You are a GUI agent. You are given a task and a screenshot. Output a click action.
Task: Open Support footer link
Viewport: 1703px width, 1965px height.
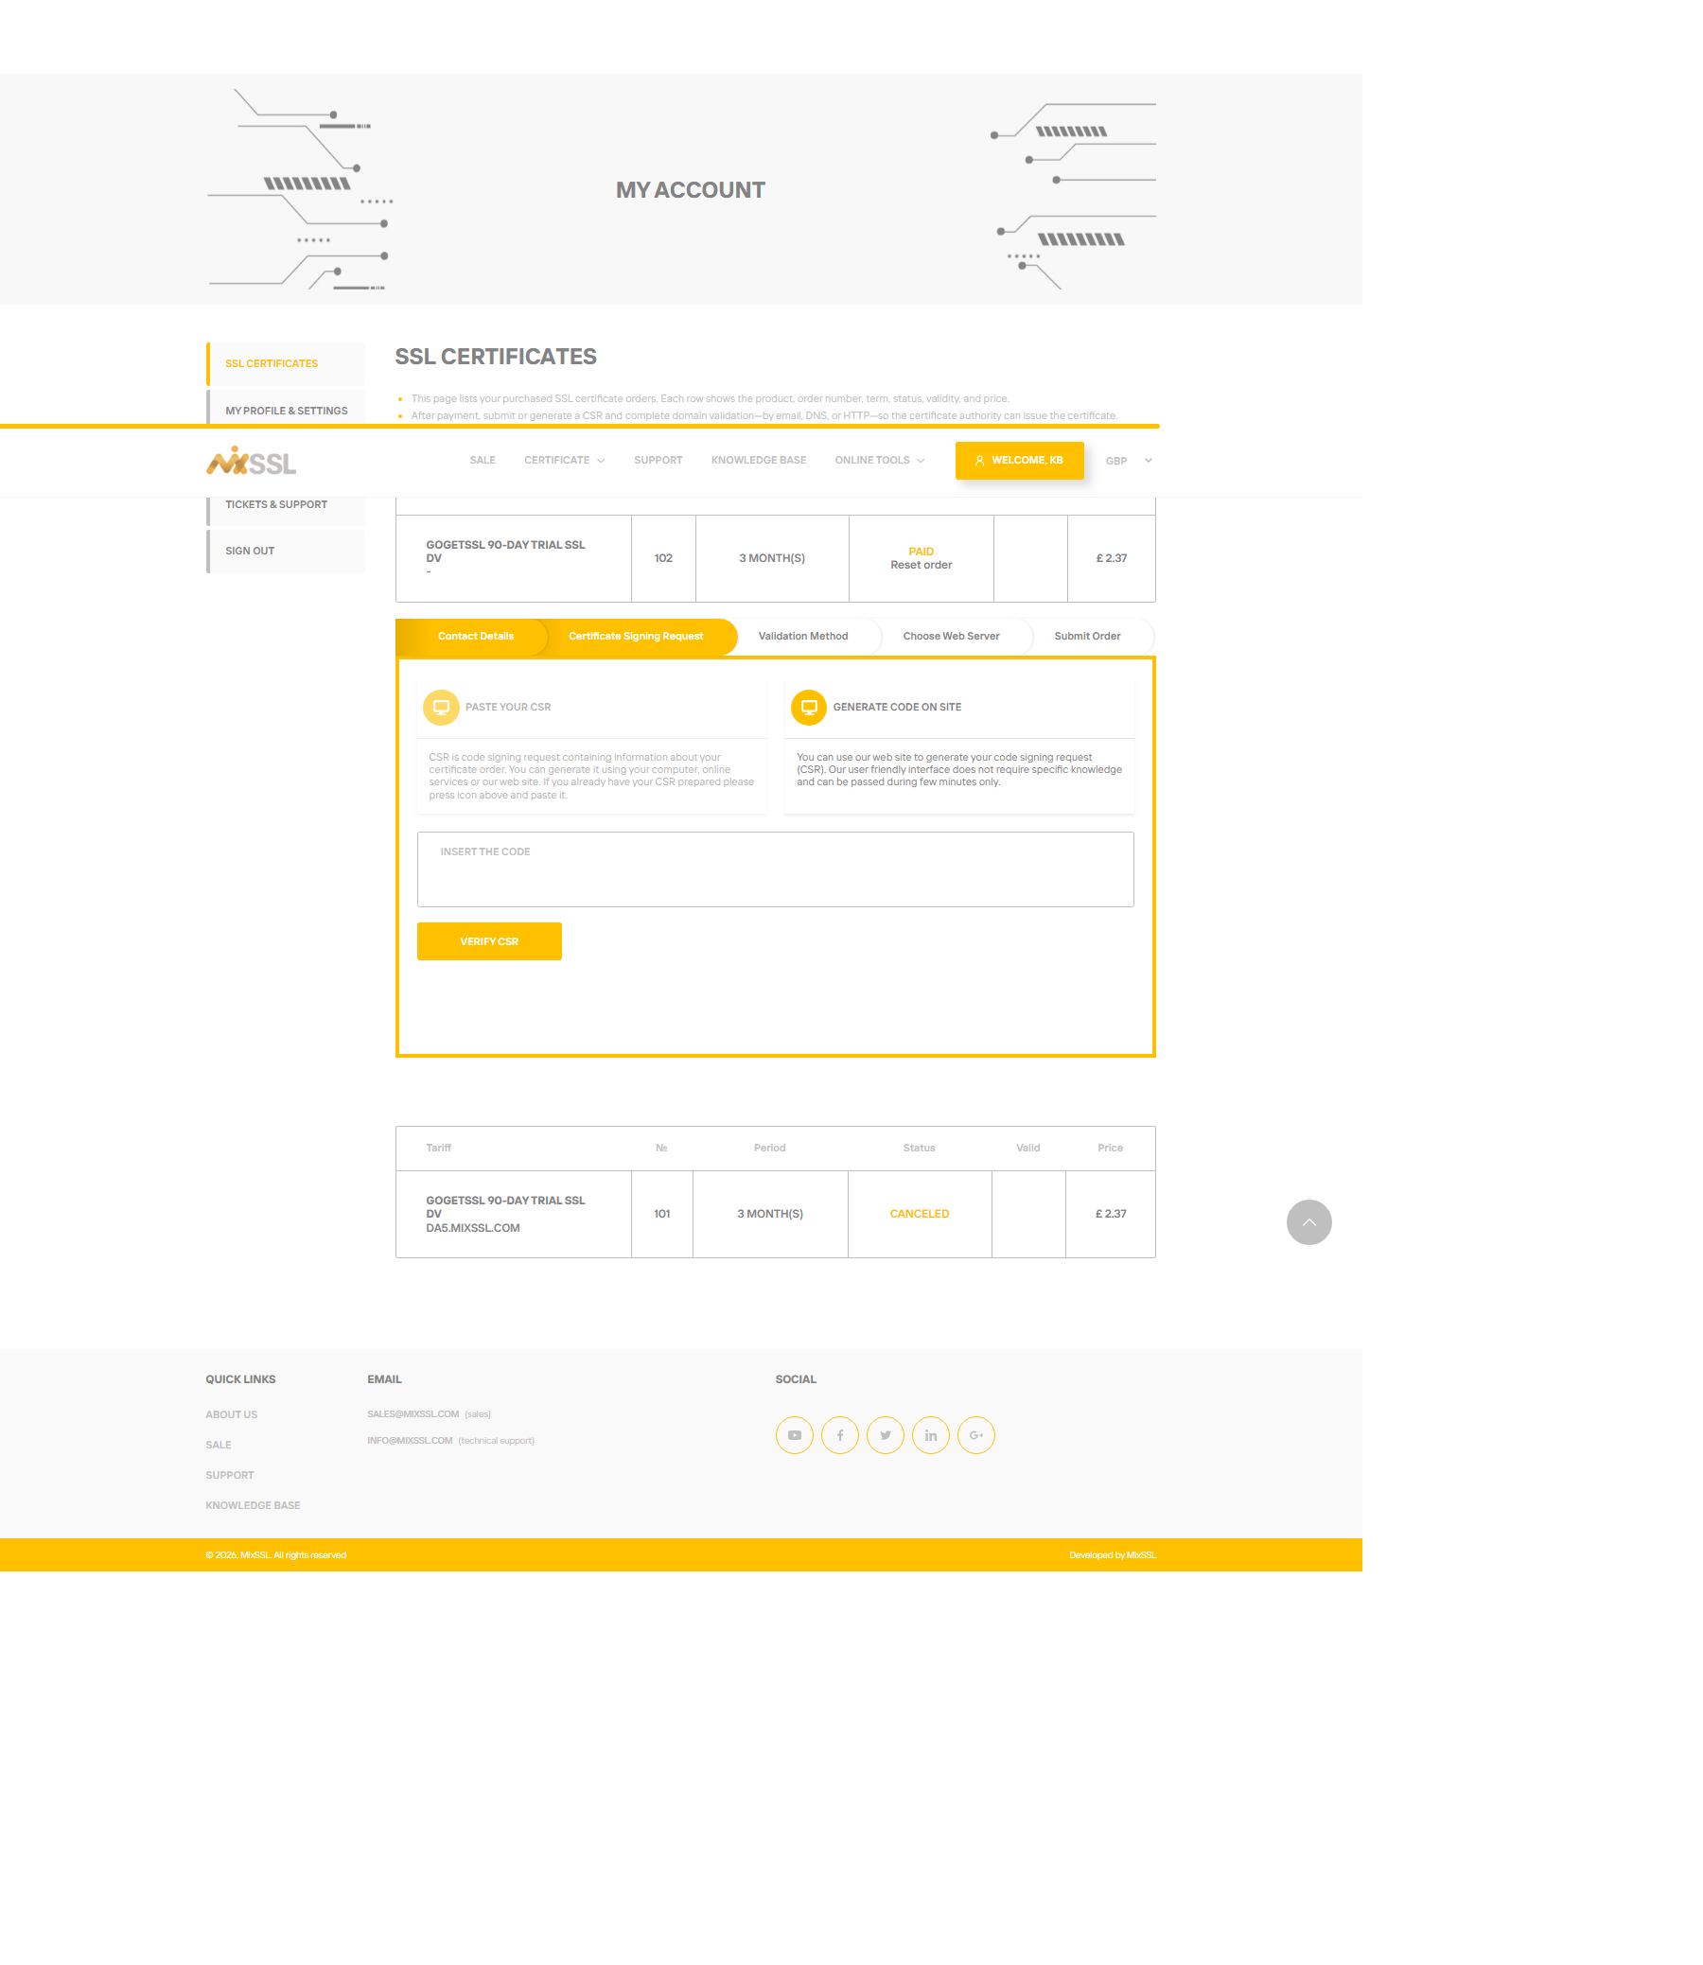point(230,1476)
